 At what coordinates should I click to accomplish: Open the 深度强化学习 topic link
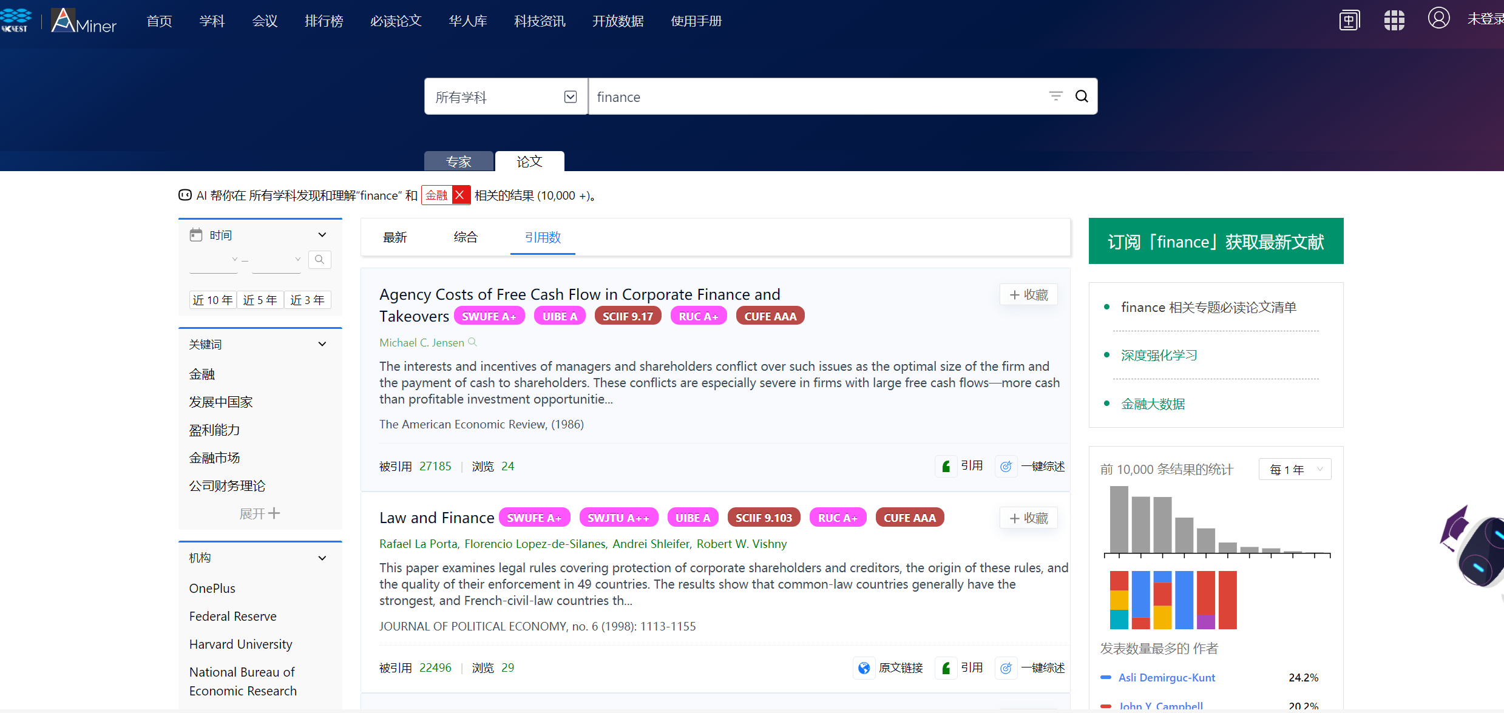click(x=1159, y=356)
